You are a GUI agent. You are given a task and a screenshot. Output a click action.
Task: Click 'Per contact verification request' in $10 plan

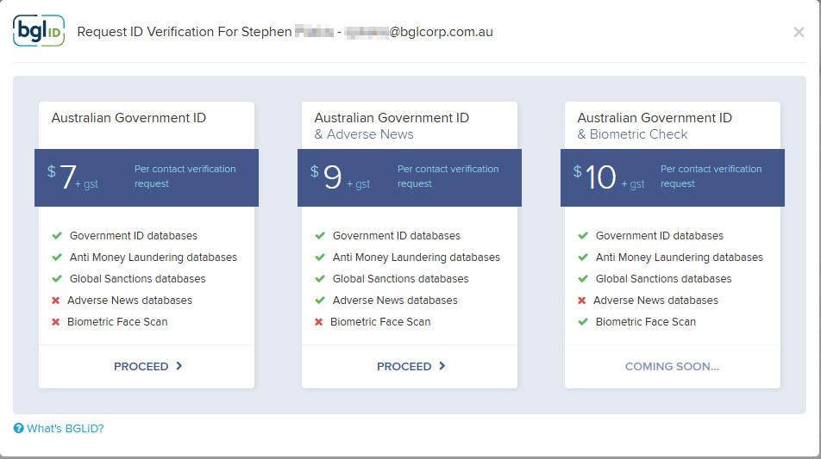pyautogui.click(x=711, y=177)
